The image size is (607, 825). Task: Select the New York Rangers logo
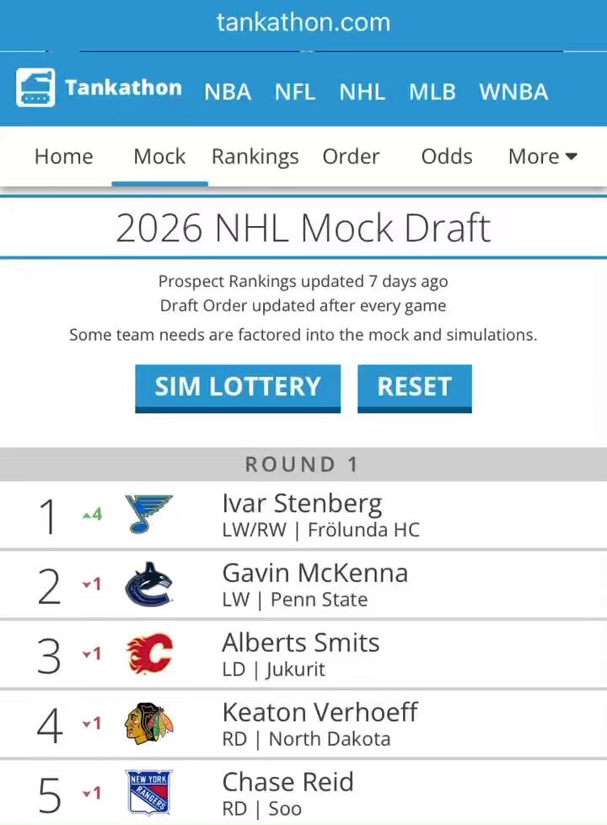(x=149, y=793)
